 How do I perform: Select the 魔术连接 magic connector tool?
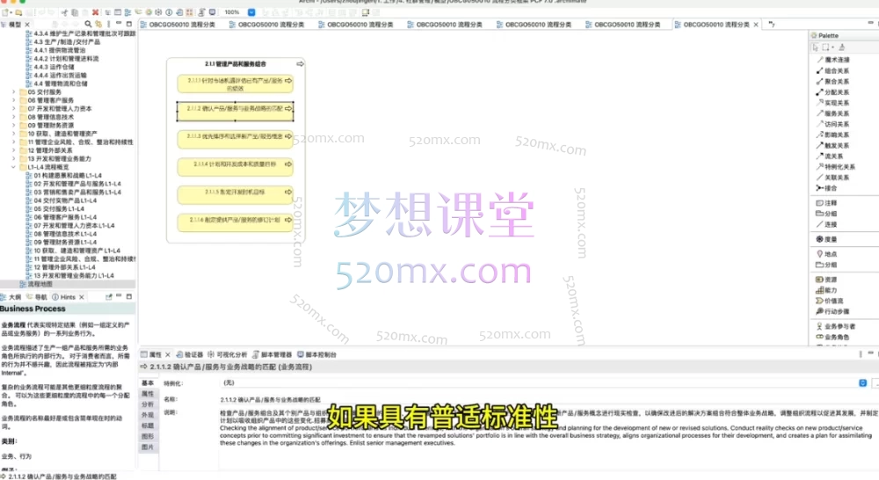833,60
